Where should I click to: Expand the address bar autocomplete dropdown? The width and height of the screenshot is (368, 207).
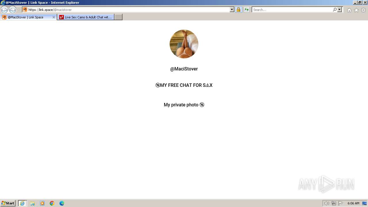[x=232, y=10]
